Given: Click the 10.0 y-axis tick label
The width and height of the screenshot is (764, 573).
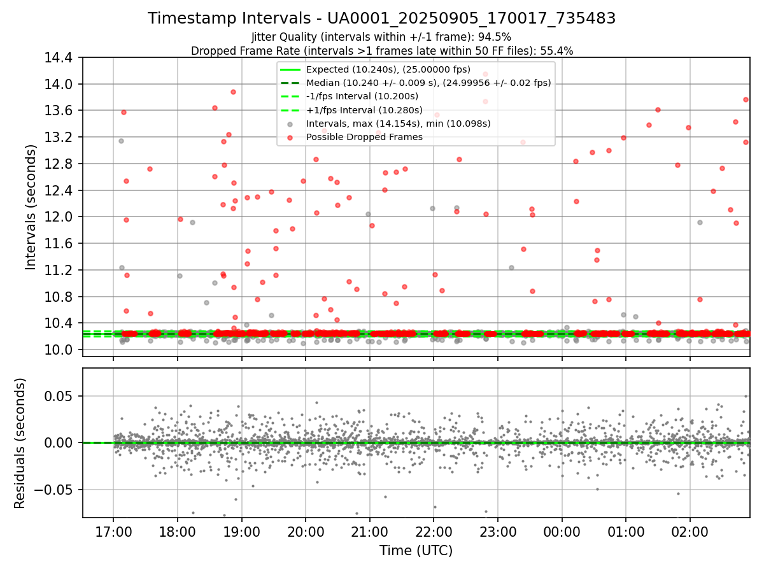Looking at the screenshot, I should 59,350.
